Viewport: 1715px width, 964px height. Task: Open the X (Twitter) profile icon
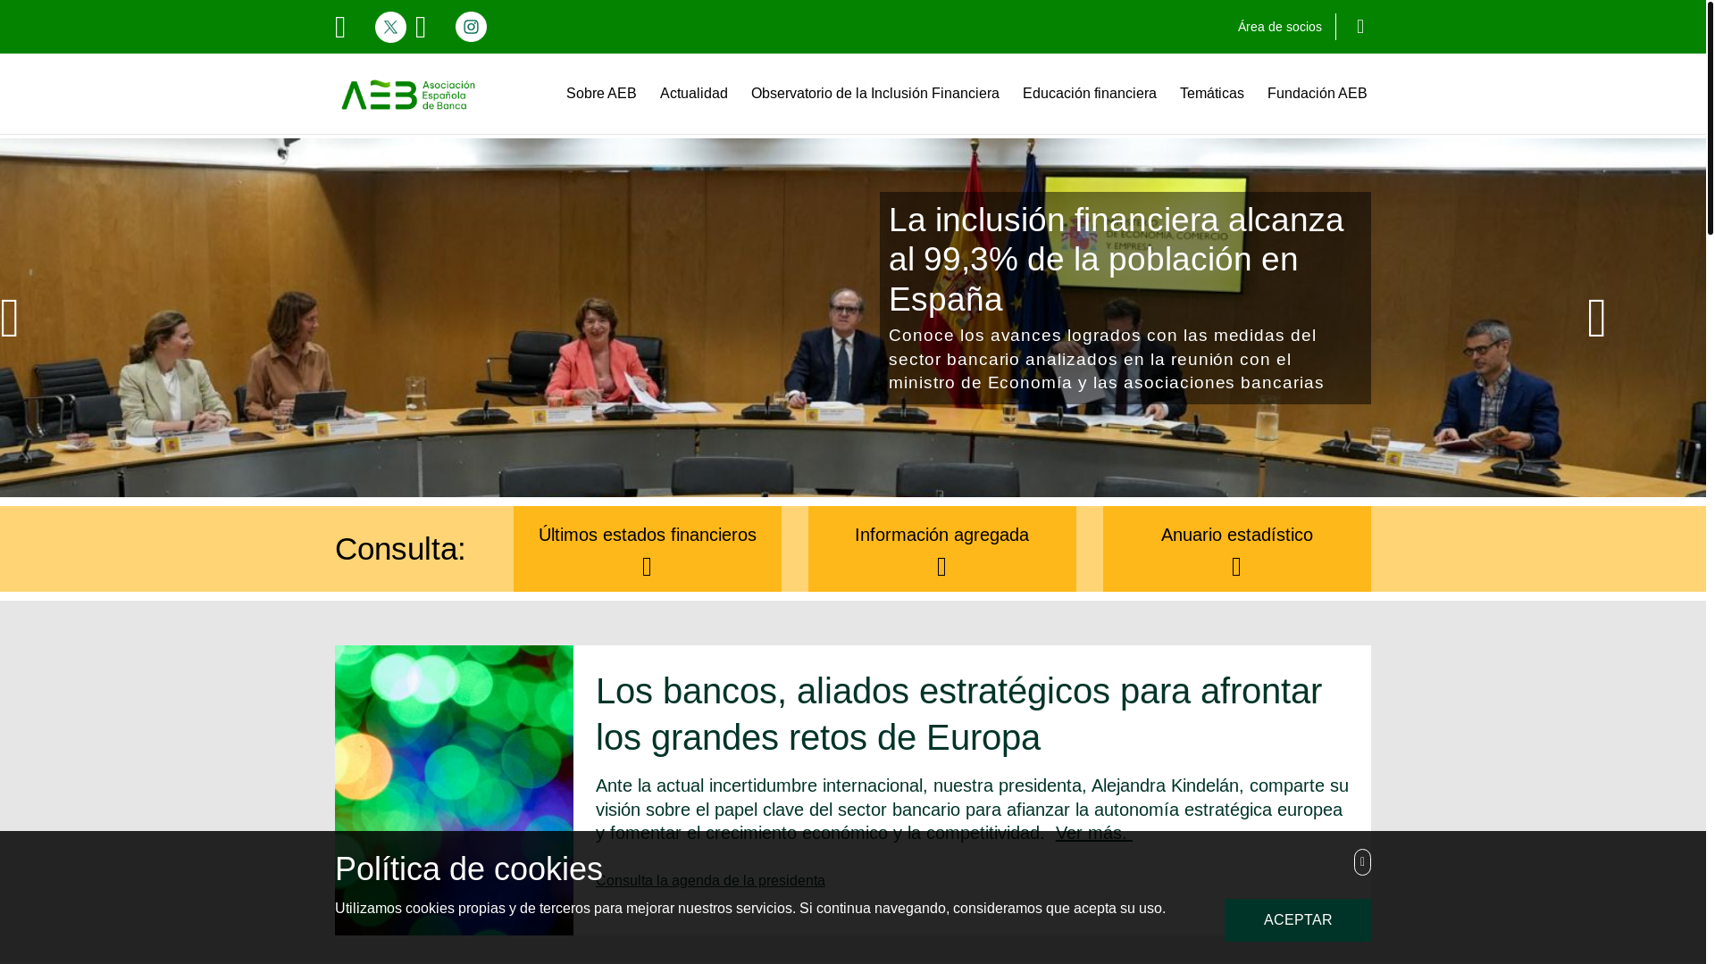(x=390, y=27)
